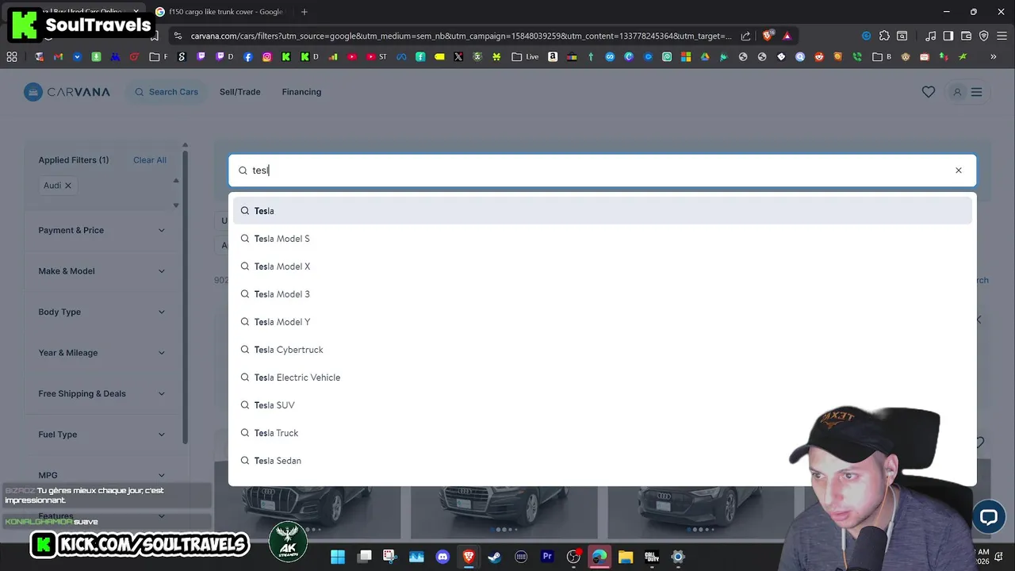Viewport: 1015px width, 571px height.
Task: Select the Tesla Sedan suggestion
Action: pyautogui.click(x=602, y=461)
